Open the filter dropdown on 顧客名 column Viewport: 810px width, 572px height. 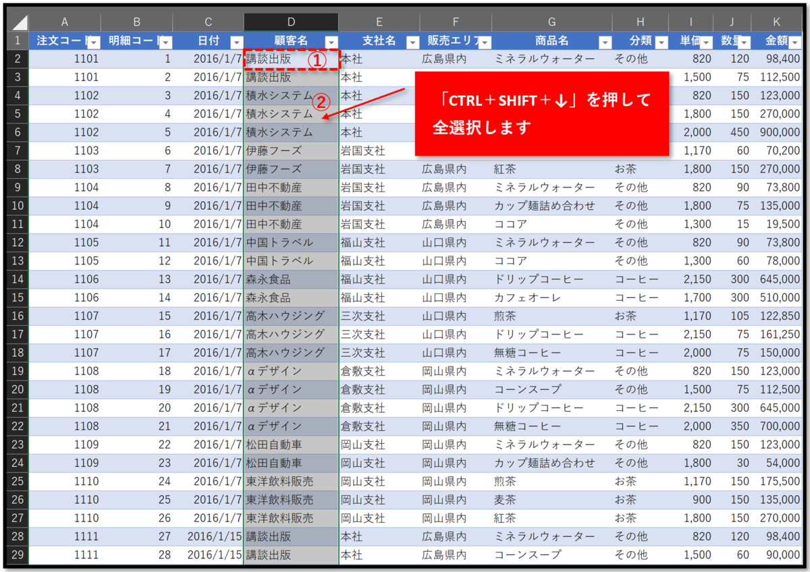tap(331, 41)
